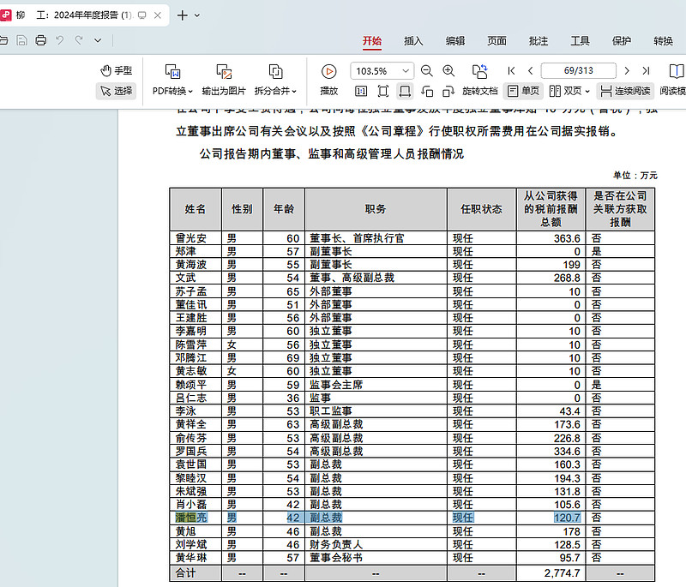Click the page number input field

point(578,71)
